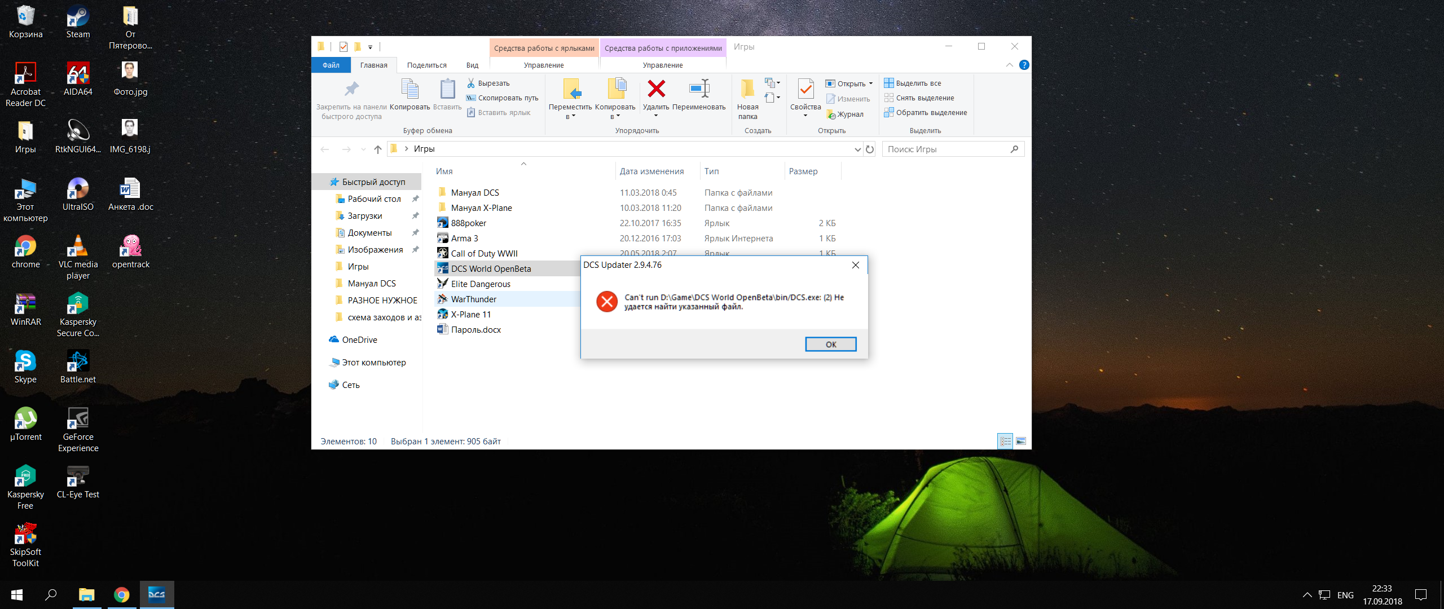This screenshot has width=1444, height=609.
Task: Click Обратить выделение in the ribbon
Action: (x=926, y=112)
